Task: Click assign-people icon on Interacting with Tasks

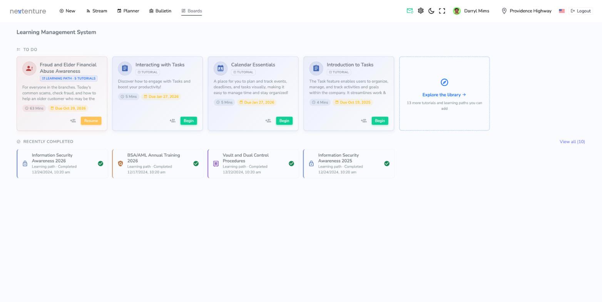Action: pos(172,121)
